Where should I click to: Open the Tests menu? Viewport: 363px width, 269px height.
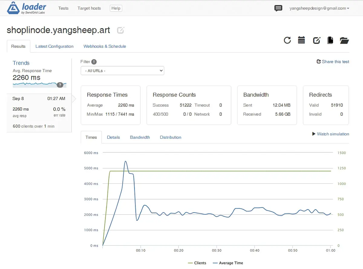(63, 8)
